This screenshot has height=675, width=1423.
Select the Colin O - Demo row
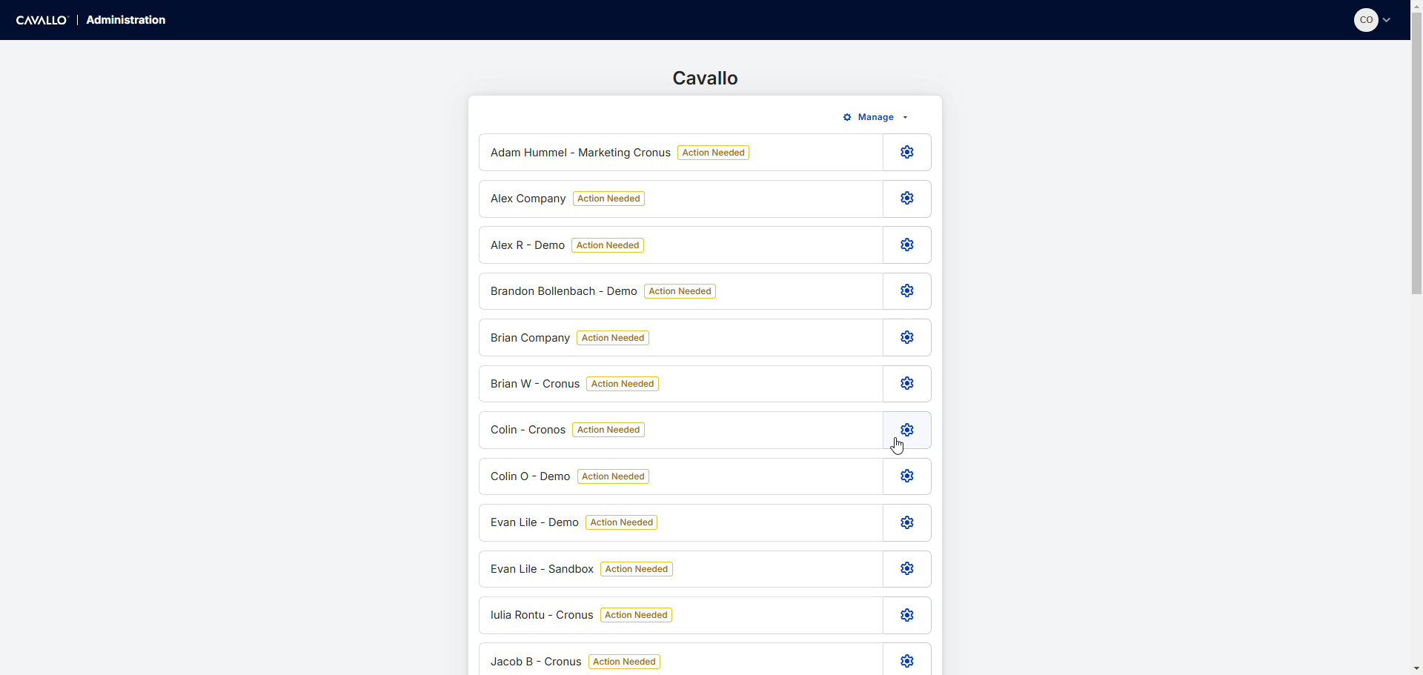(x=681, y=476)
